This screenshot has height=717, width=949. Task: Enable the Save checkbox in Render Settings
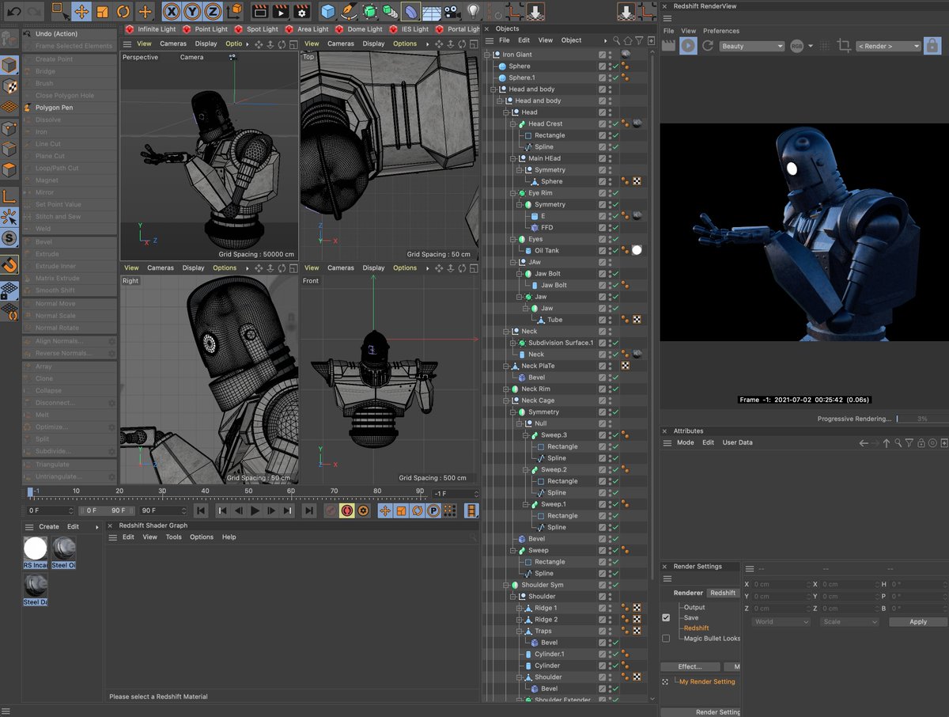pyautogui.click(x=666, y=617)
